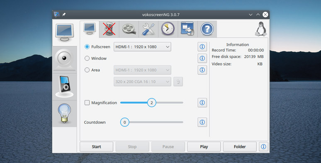
Task: Open the media player section in sidebar
Action: click(x=64, y=87)
